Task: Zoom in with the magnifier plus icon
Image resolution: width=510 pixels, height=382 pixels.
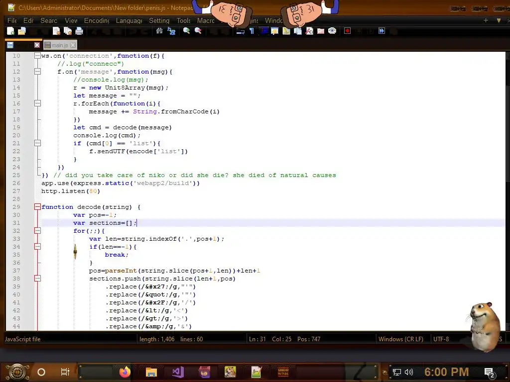Action: (x=186, y=31)
